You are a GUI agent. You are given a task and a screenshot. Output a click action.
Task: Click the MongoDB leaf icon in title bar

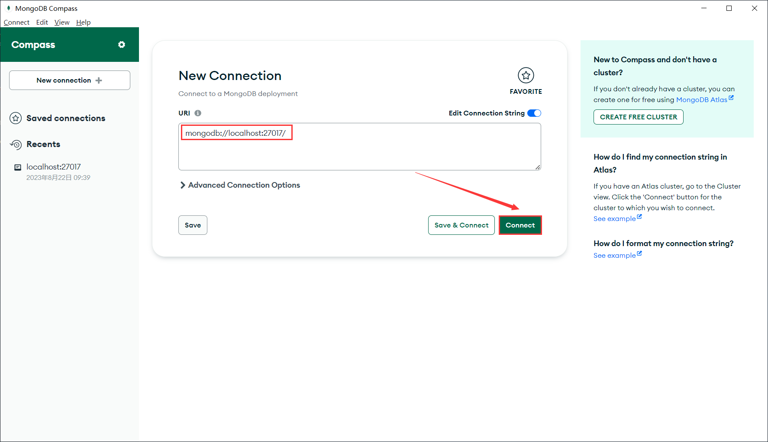pyautogui.click(x=8, y=8)
